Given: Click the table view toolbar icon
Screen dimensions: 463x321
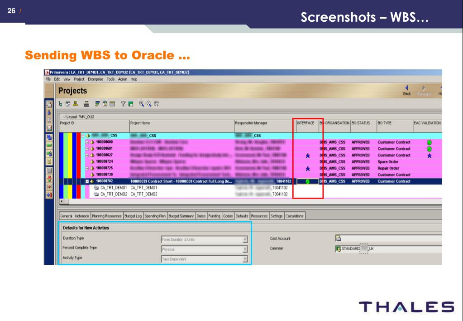Looking at the screenshot, I should tap(68, 104).
